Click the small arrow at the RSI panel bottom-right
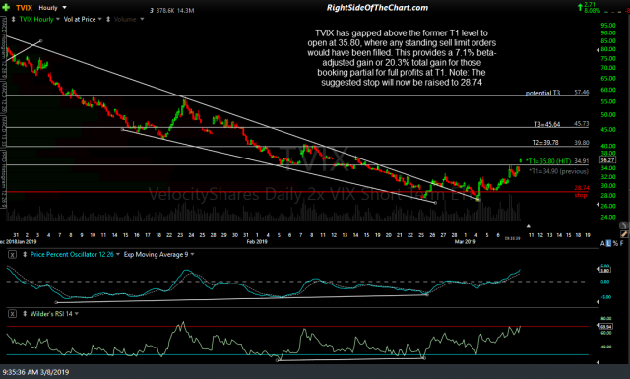 point(598,362)
